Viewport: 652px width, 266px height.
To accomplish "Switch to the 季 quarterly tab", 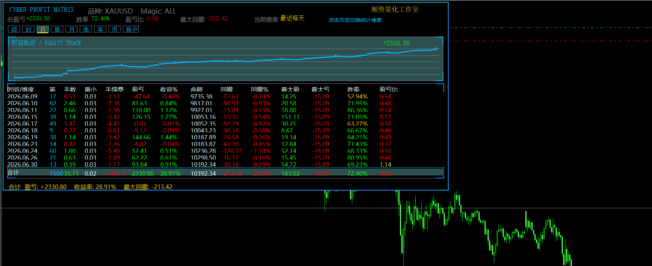I will (86, 29).
